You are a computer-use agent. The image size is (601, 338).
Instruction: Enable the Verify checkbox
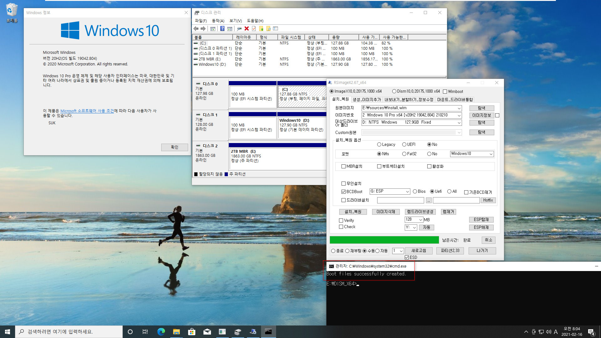click(341, 220)
